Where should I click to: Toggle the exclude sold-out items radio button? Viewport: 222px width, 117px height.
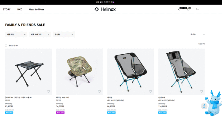(x=6, y=45)
